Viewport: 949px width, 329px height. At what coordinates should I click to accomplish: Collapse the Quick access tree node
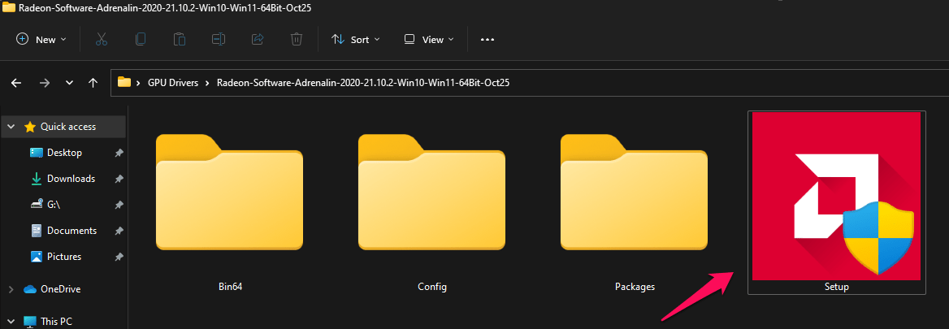coord(11,127)
